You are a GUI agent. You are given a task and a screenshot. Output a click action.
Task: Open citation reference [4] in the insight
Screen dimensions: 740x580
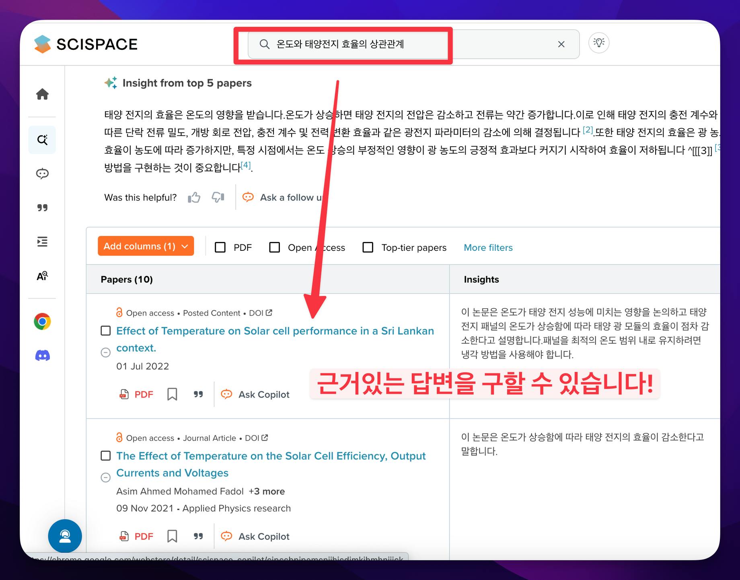tap(246, 165)
